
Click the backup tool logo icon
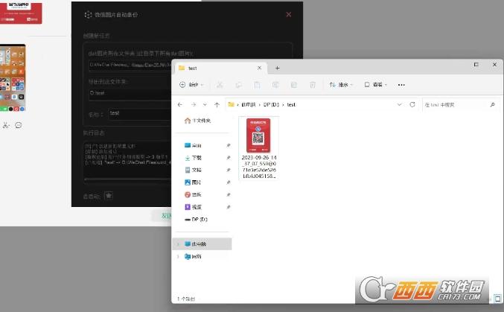point(88,15)
